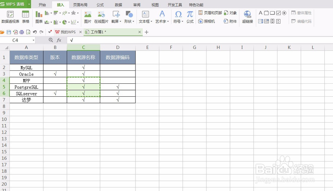Viewport: 333px width, 191px height.
Task: Insert a list box form control
Action: tap(261, 21)
